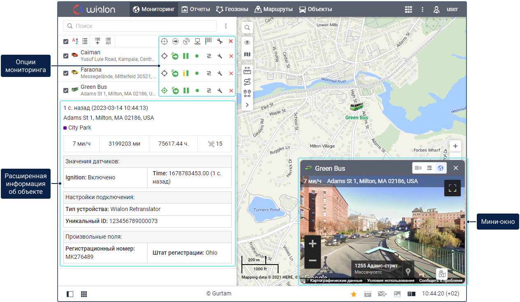Open the user account menu
The image size is (520, 302).
(446, 9)
